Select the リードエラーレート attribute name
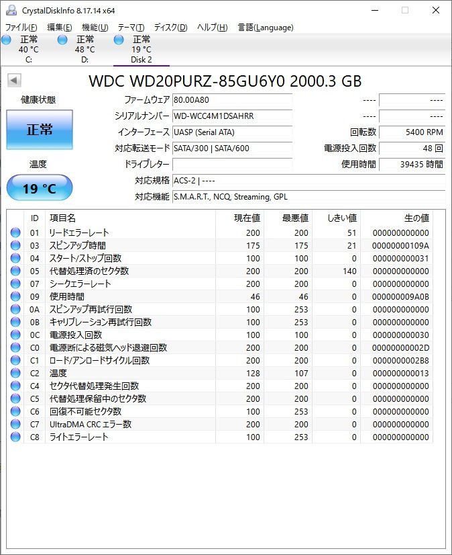 pyautogui.click(x=79, y=232)
